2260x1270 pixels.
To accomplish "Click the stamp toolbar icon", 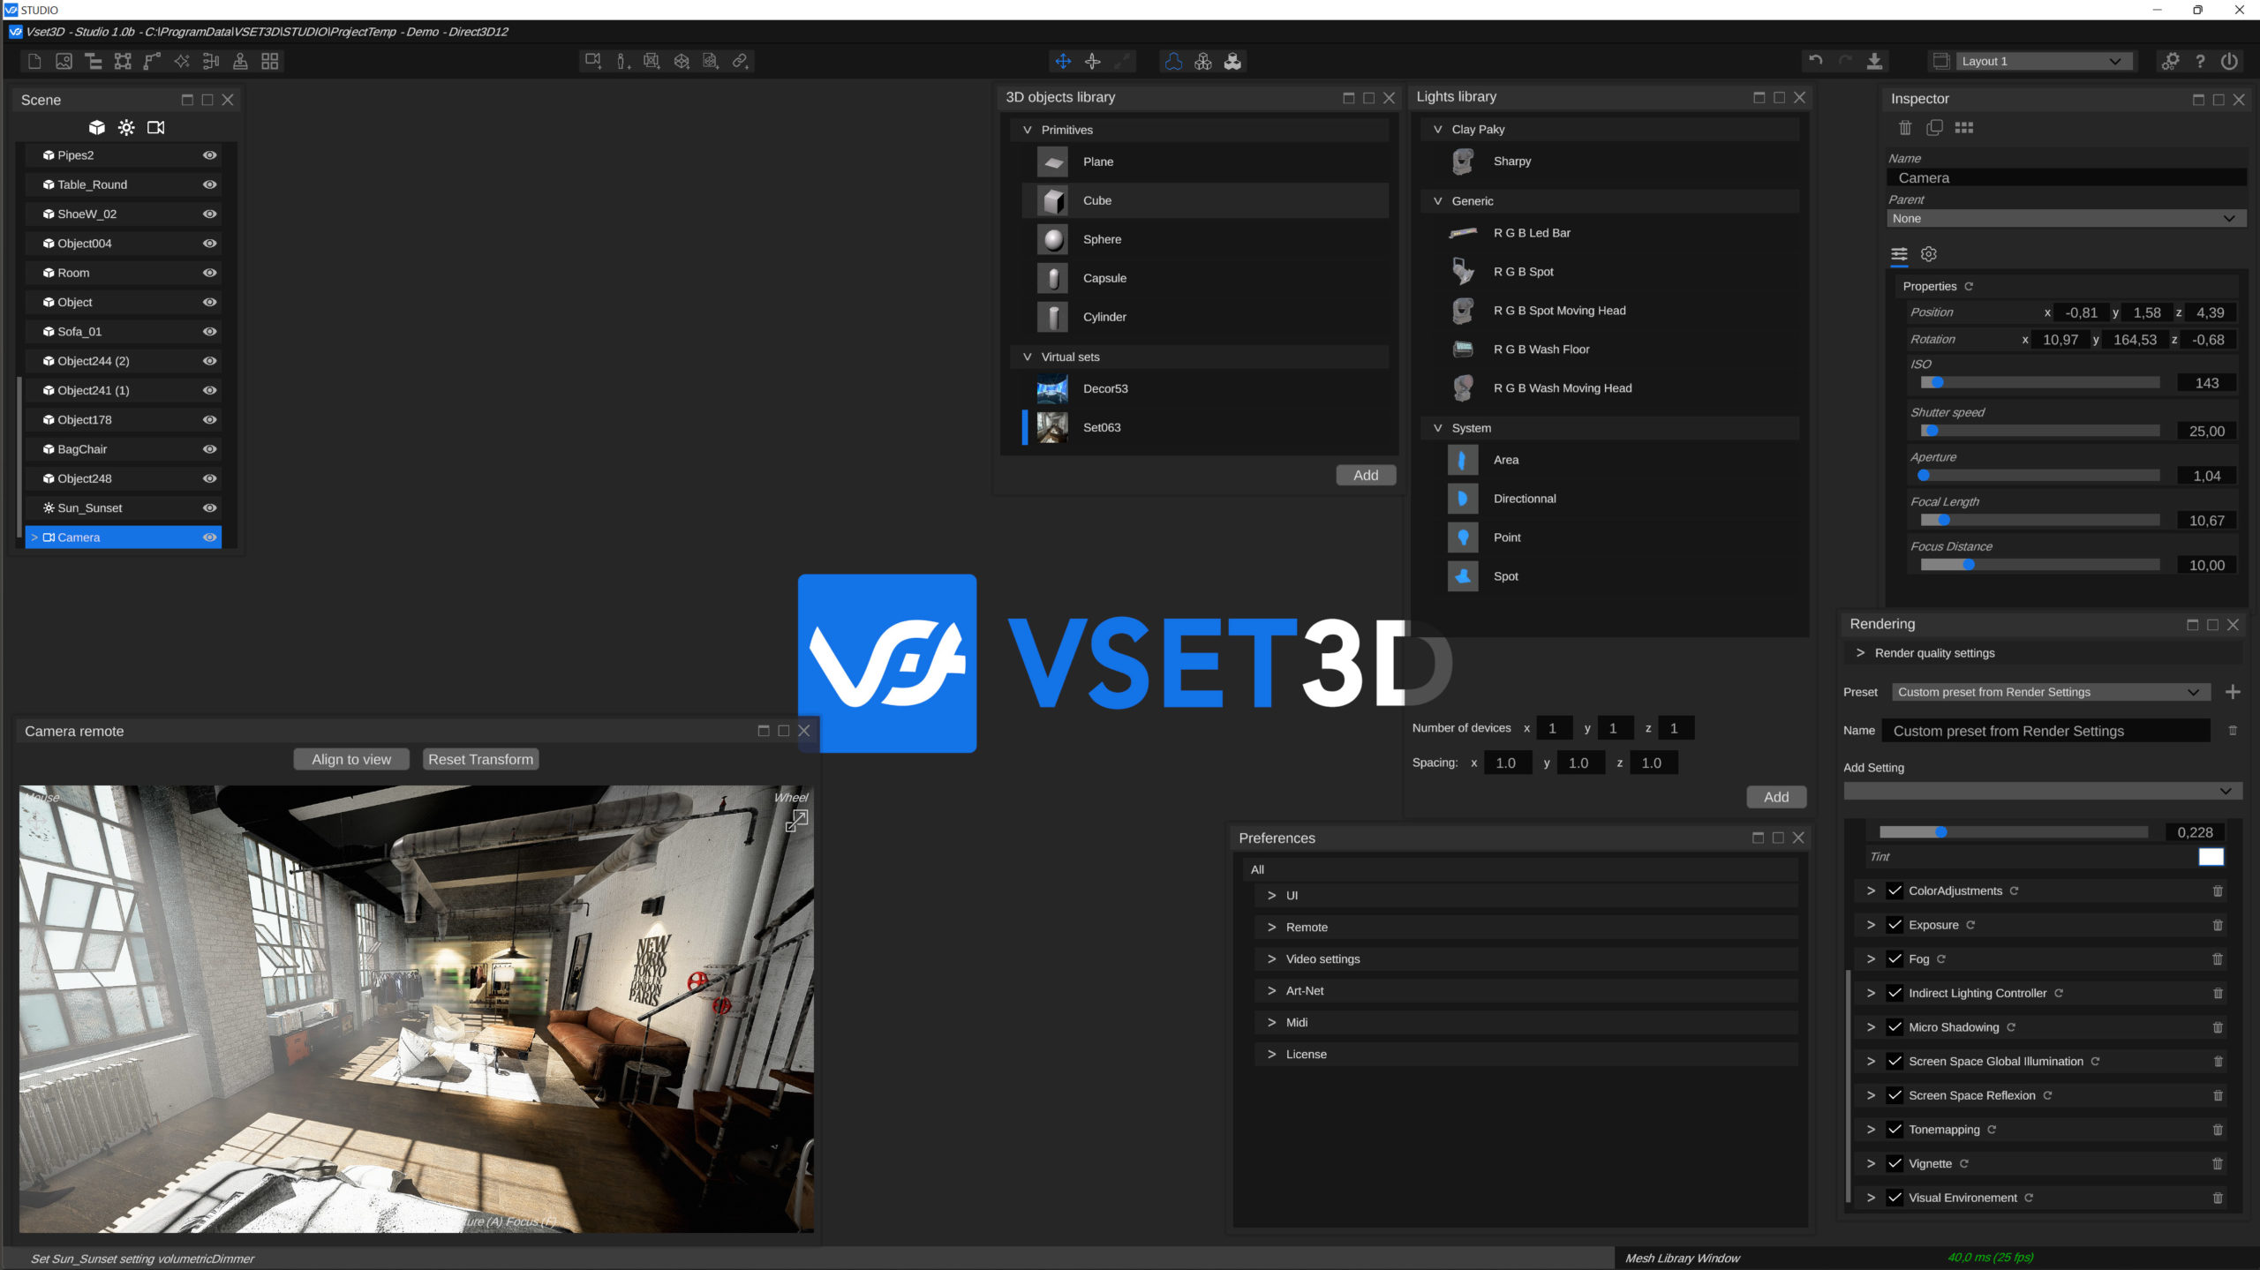I will pos(240,61).
